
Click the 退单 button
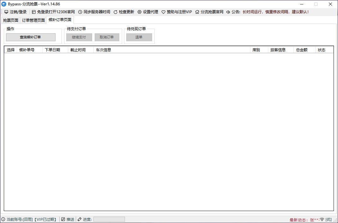tap(139, 37)
